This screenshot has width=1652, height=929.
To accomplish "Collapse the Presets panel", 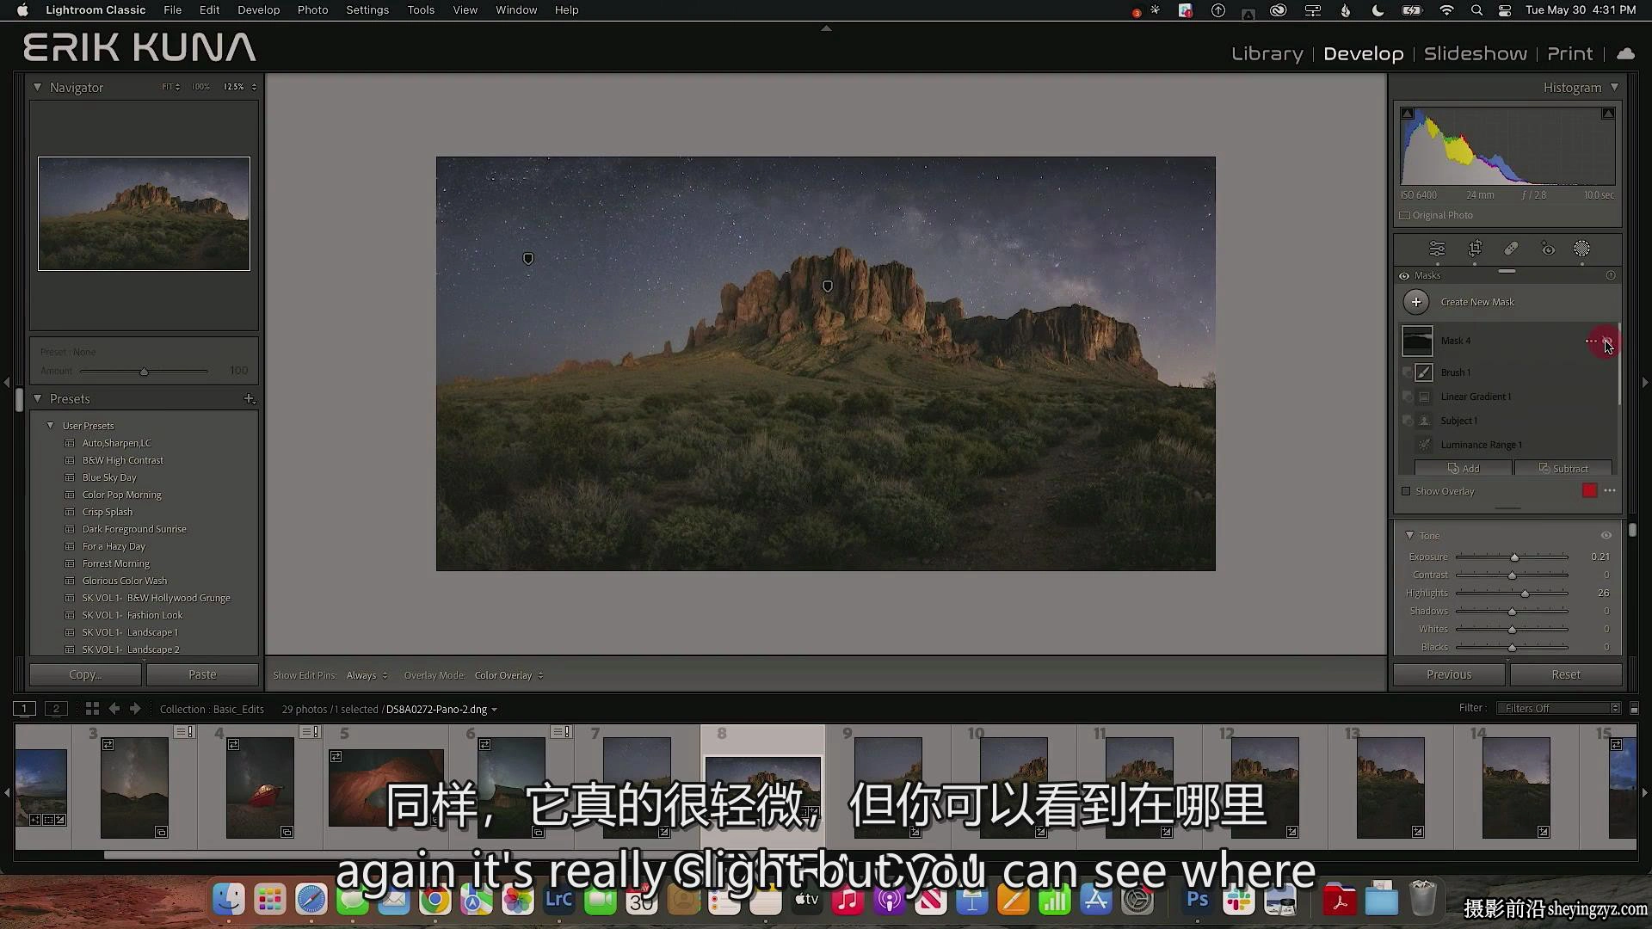I will click(x=37, y=398).
